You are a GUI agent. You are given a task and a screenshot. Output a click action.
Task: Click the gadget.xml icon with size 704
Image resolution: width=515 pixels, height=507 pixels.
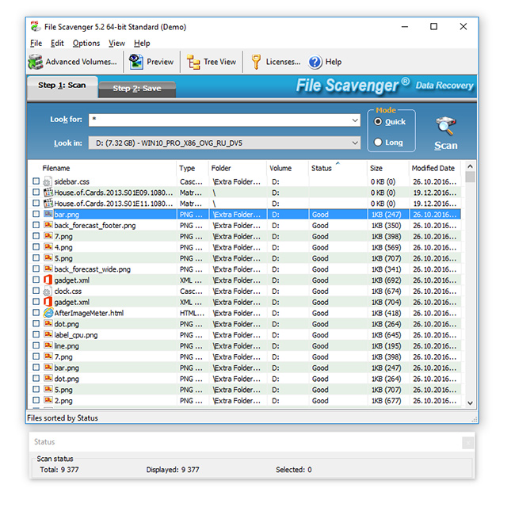tap(48, 302)
